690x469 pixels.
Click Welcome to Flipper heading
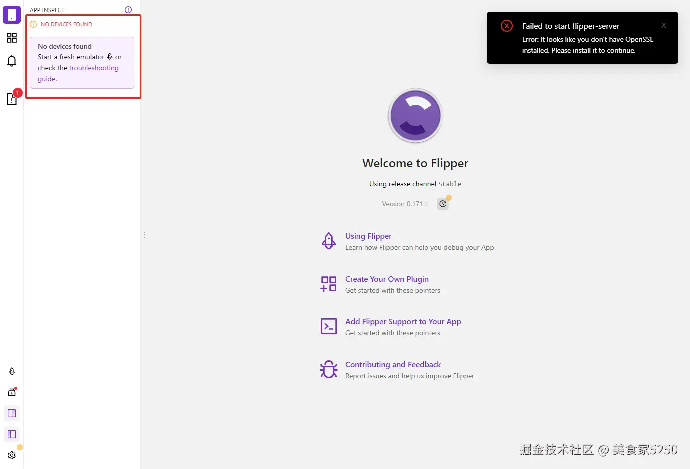tap(415, 163)
